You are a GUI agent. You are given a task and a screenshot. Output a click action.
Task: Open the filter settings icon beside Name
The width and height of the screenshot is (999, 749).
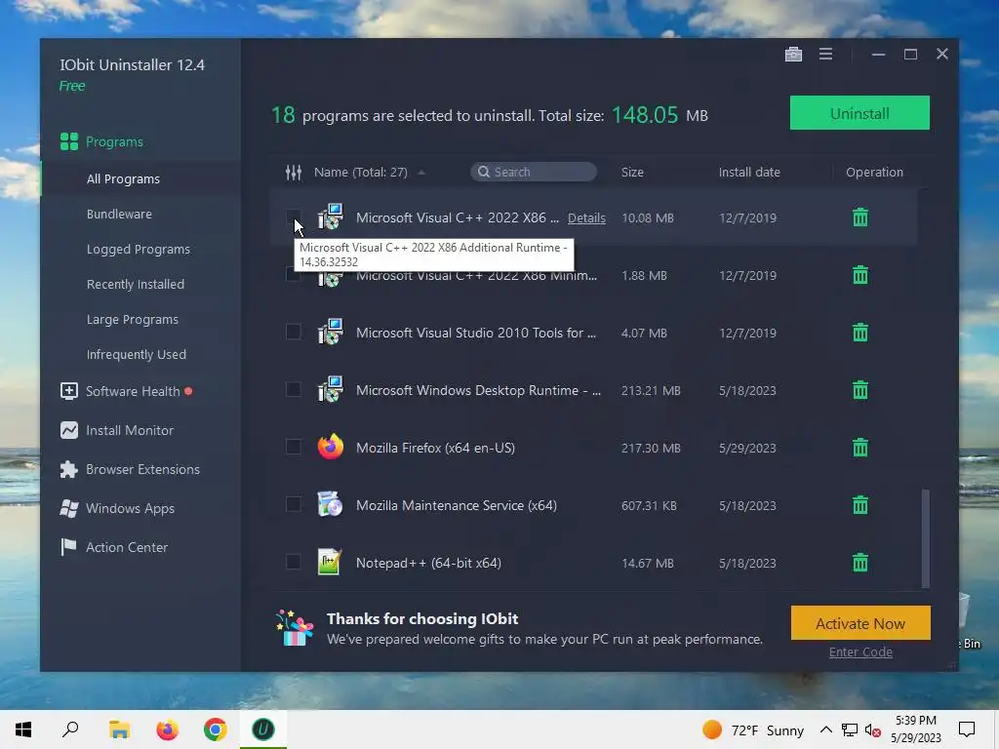pyautogui.click(x=293, y=172)
